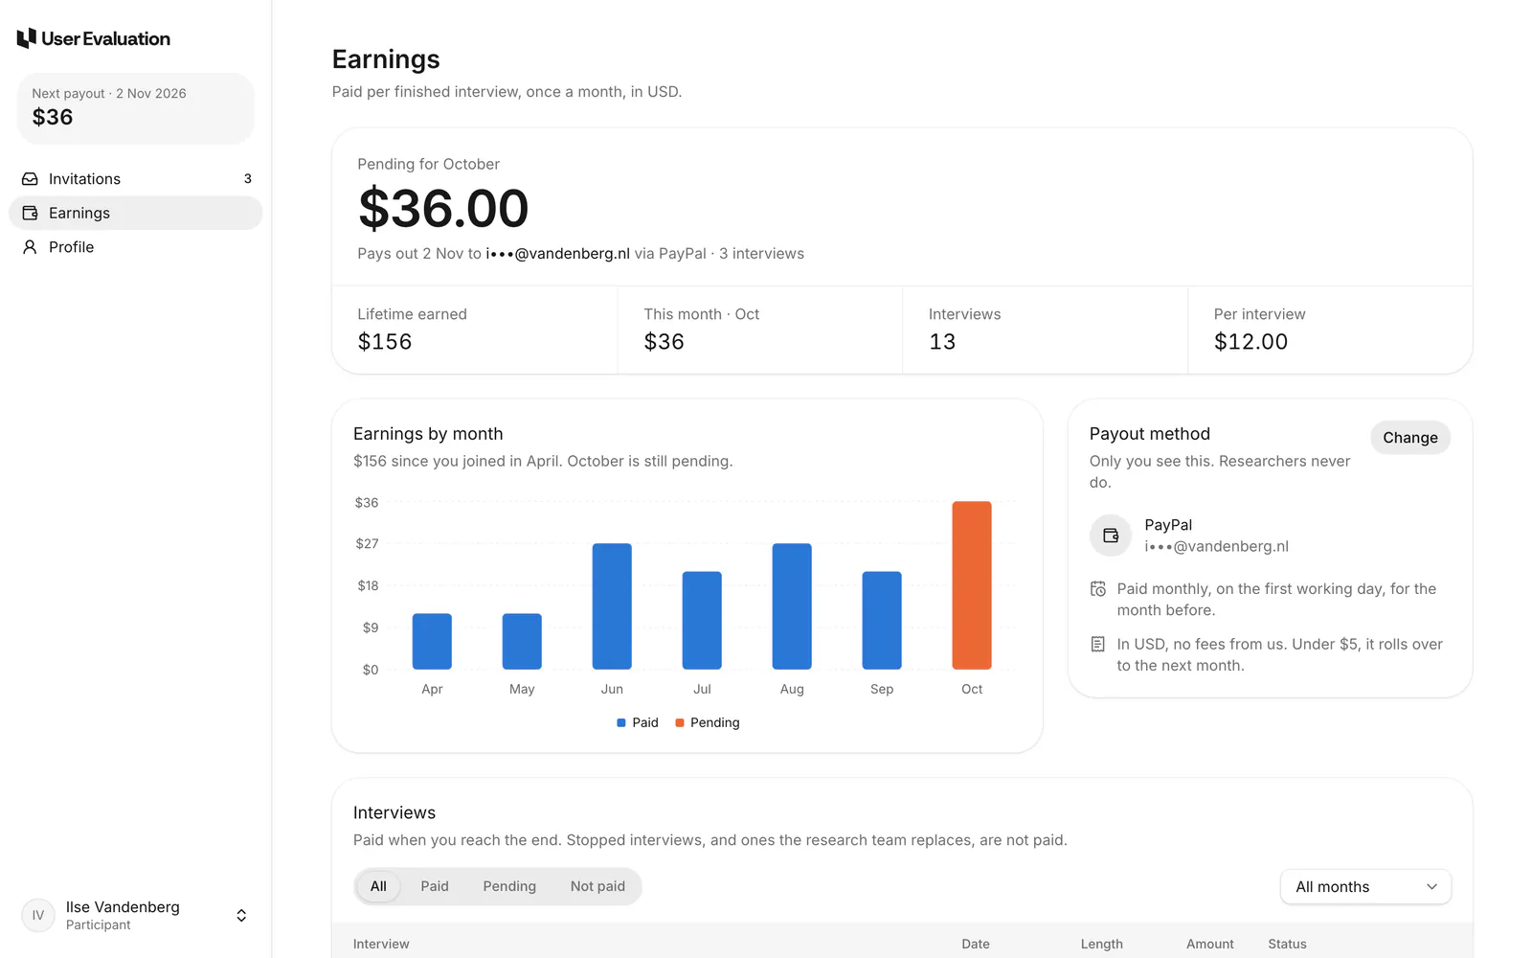This screenshot has height=958, width=1532.
Task: Expand the Ilse Vandenberg account switcher chevrons
Action: (x=241, y=915)
